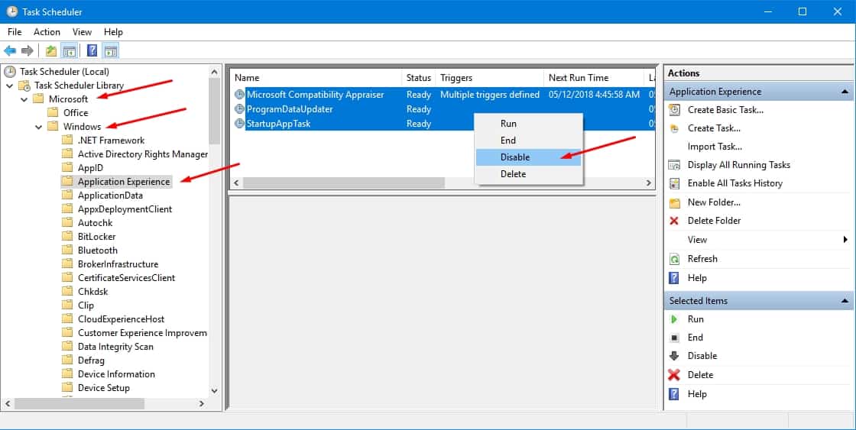Click the green Run arrow icon
Screen dimensions: 856x430
(x=674, y=319)
